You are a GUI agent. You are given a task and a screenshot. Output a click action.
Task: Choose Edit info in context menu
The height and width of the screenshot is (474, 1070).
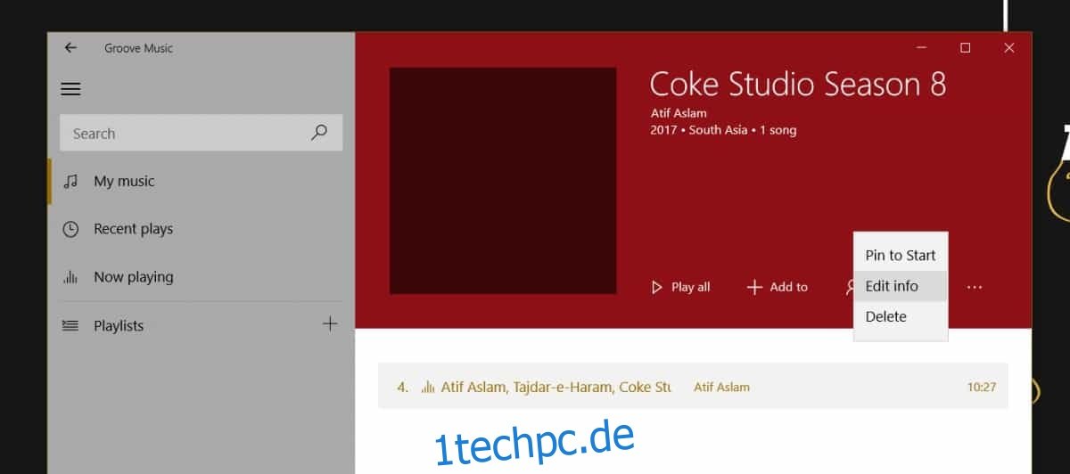pos(901,286)
